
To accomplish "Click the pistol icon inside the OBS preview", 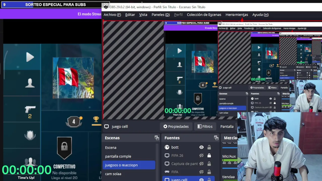I will 179,79.
